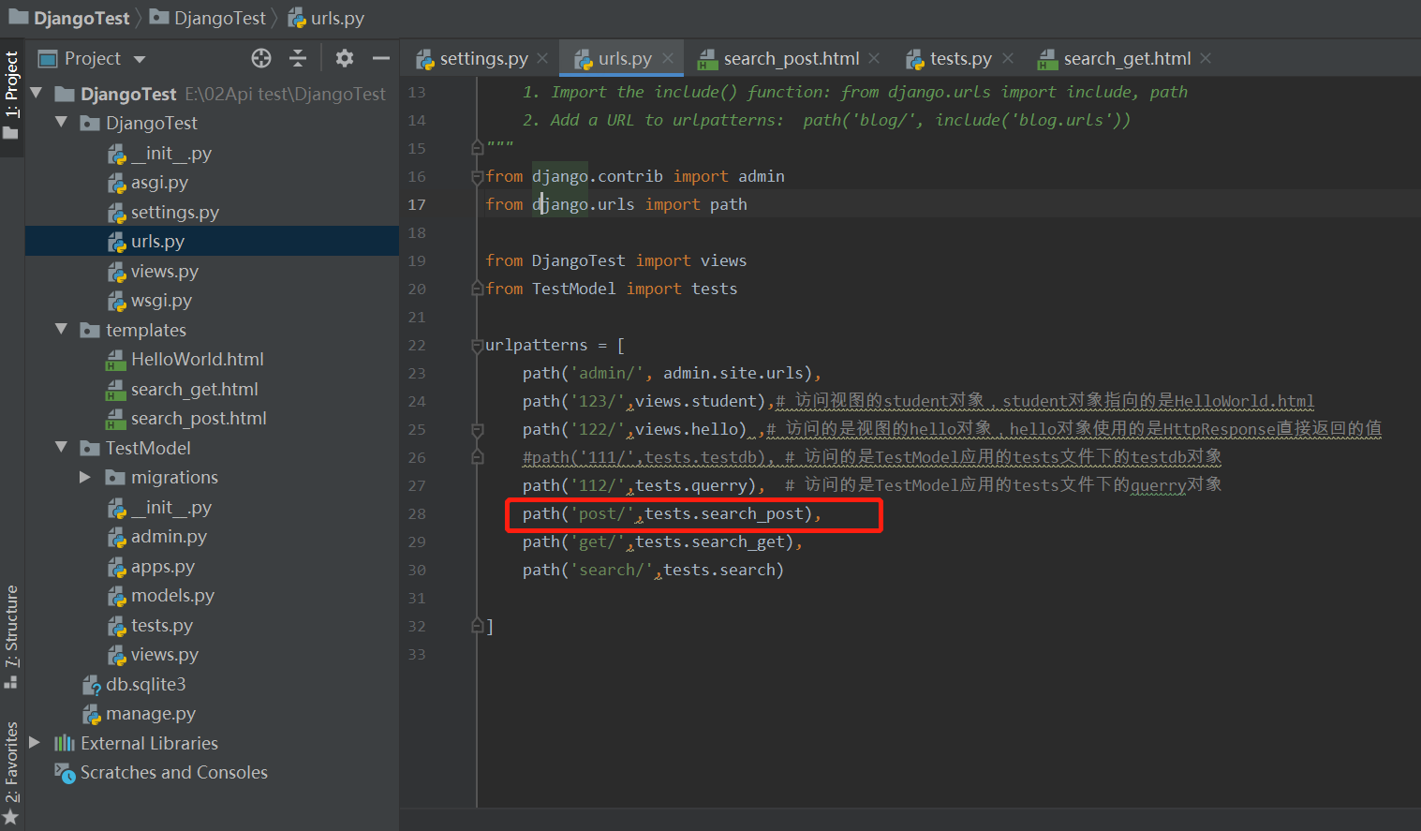Select db.sqlite3 database file

coord(145,684)
